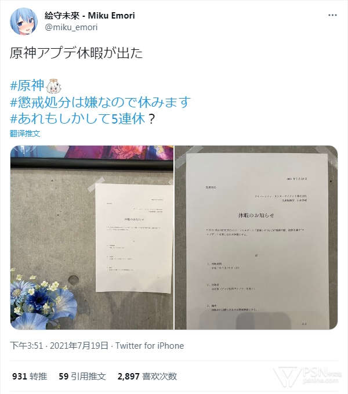Click the 下午3:51 · 2021年7月19日 timestamp
348x394 pixels.
[x=59, y=346]
